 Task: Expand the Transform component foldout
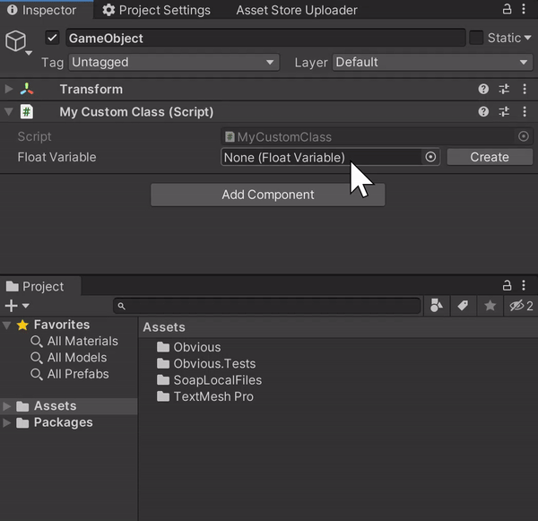tap(9, 89)
